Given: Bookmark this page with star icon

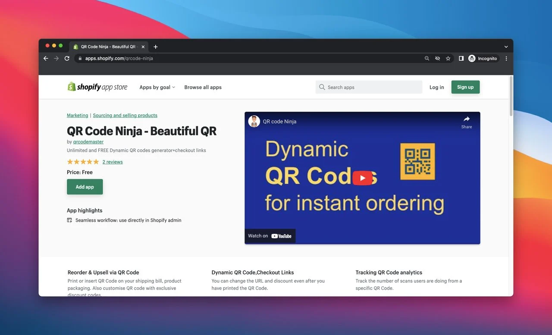Looking at the screenshot, I should coord(448,58).
